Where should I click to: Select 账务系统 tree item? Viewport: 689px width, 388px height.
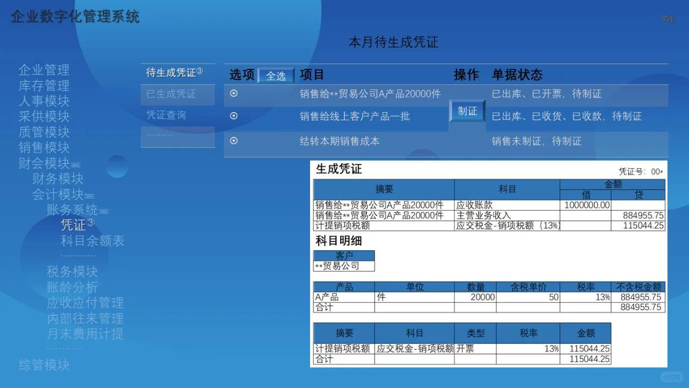click(x=72, y=209)
